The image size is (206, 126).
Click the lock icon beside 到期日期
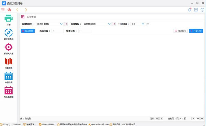point(111,124)
